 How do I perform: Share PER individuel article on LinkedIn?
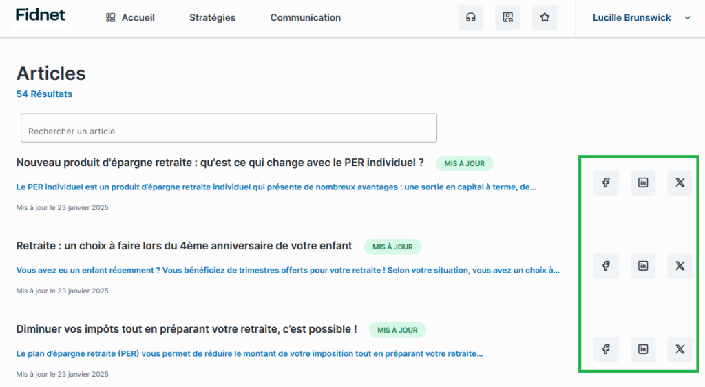(643, 182)
